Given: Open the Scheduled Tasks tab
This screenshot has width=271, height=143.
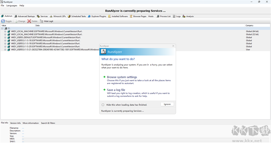Looking at the screenshot, I should pyautogui.click(x=77, y=16).
